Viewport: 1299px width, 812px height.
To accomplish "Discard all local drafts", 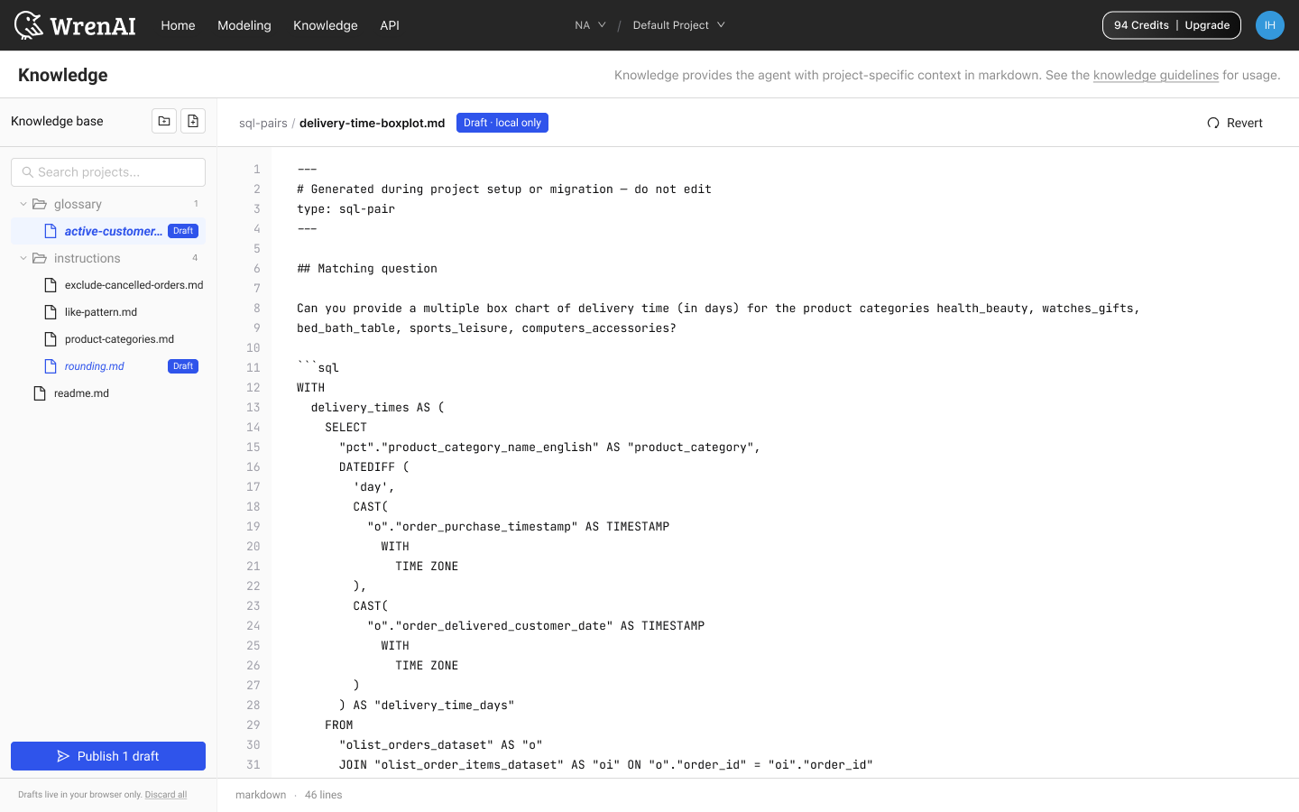I will (x=166, y=795).
